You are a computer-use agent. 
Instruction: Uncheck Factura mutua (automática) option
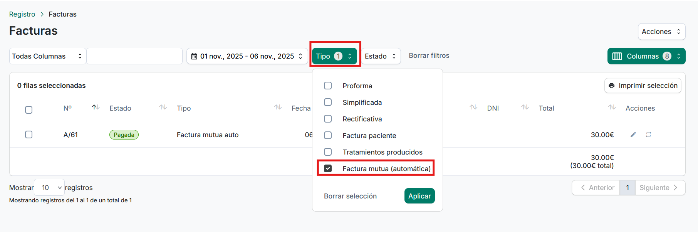coord(328,168)
